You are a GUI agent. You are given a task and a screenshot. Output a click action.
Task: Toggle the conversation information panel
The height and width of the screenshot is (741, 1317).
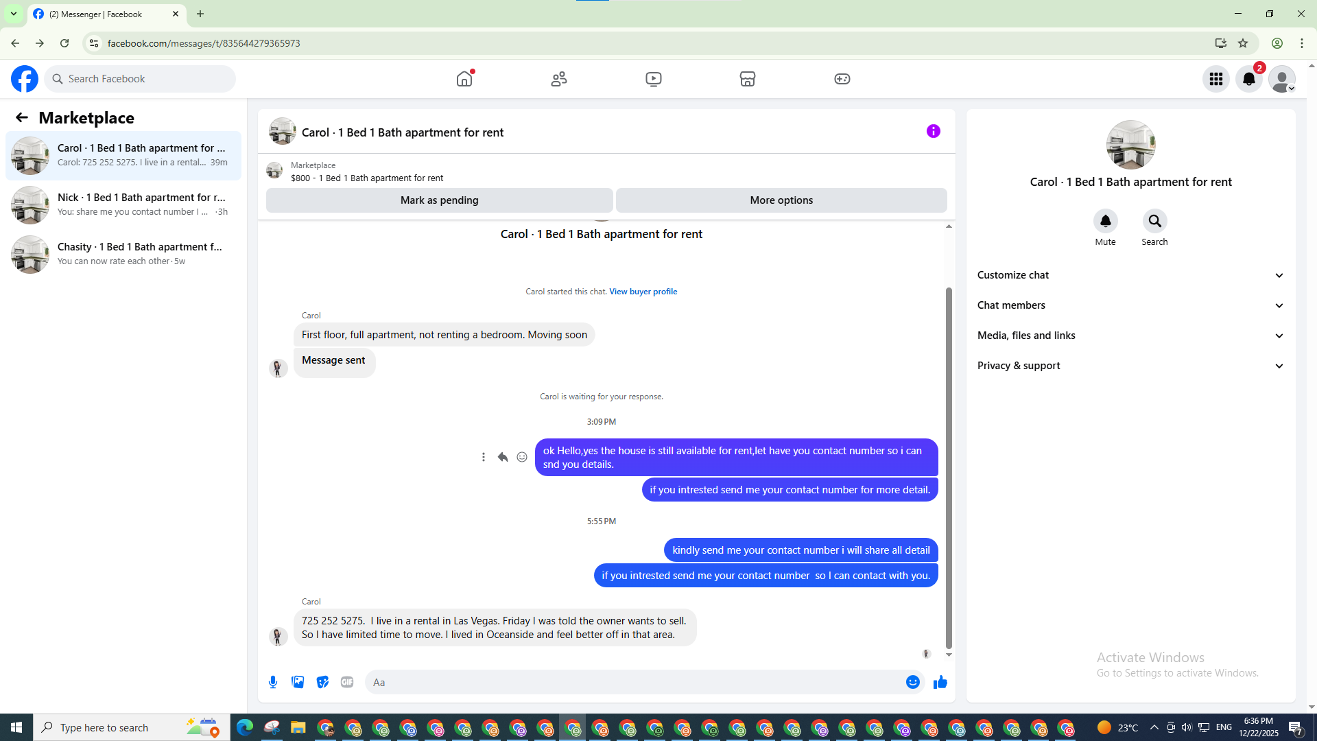pos(933,131)
